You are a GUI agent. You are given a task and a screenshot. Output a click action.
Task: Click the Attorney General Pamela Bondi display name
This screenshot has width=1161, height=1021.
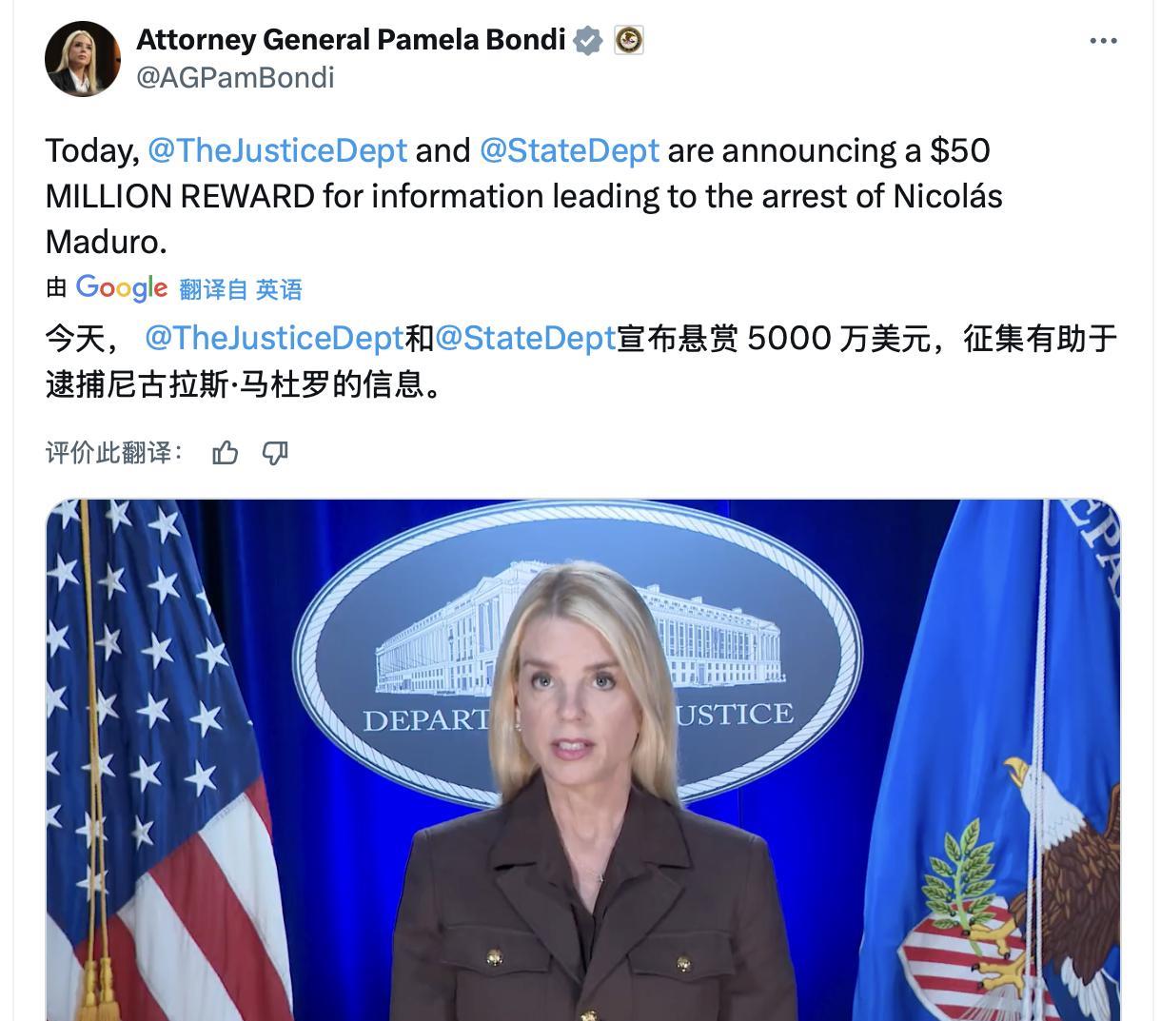(x=351, y=40)
